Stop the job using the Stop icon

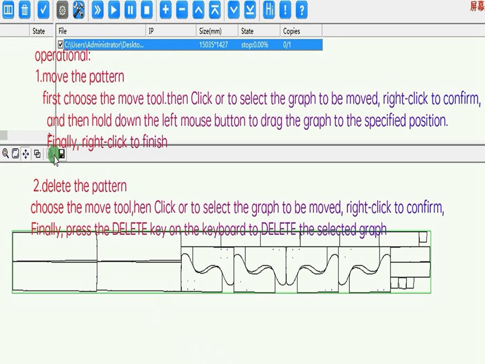[145, 8]
